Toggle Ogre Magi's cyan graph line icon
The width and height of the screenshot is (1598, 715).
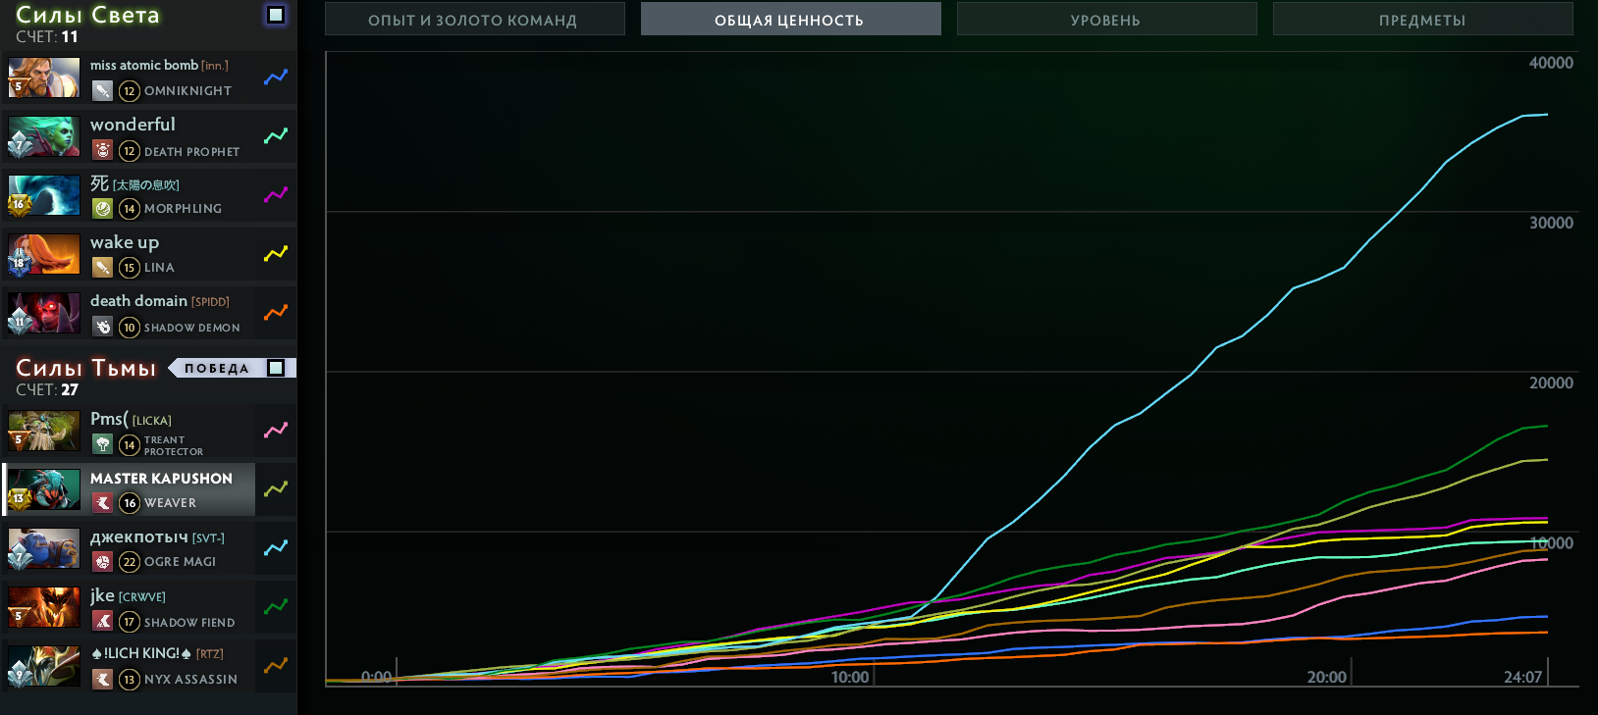(276, 547)
